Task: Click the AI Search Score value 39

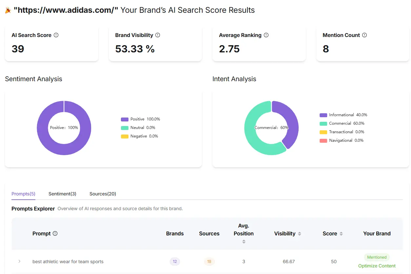Action: click(18, 49)
